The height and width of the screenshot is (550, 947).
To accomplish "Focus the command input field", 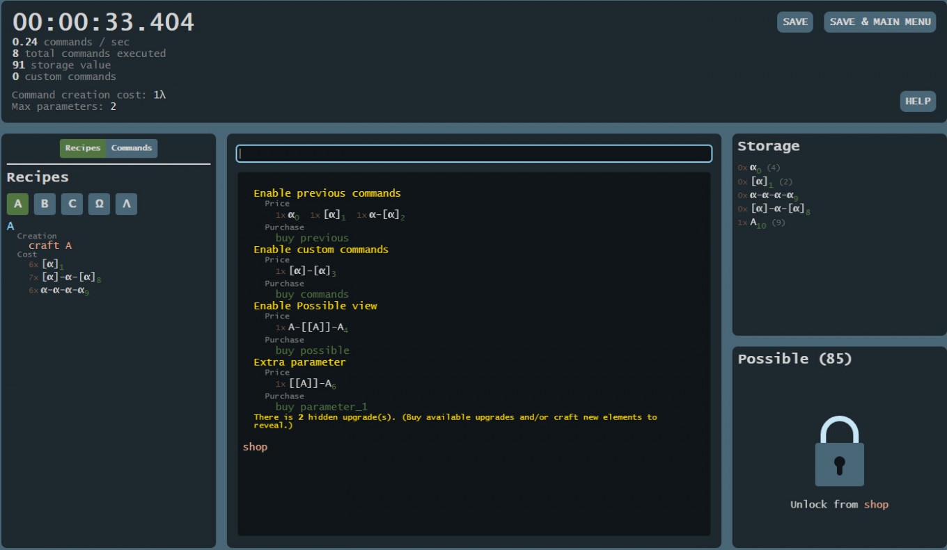I will click(x=474, y=154).
